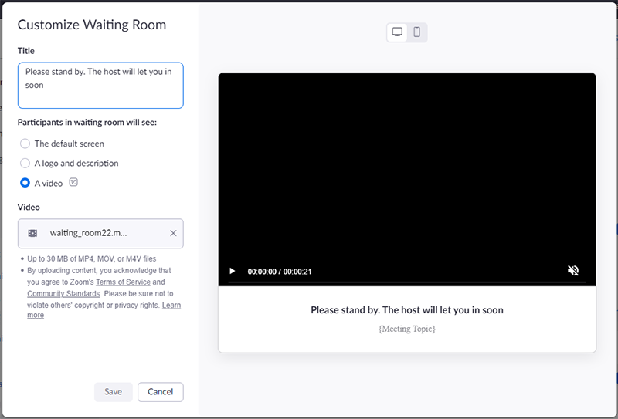618x419 pixels.
Task: Open Zoom's Terms of Service link
Action: click(123, 282)
